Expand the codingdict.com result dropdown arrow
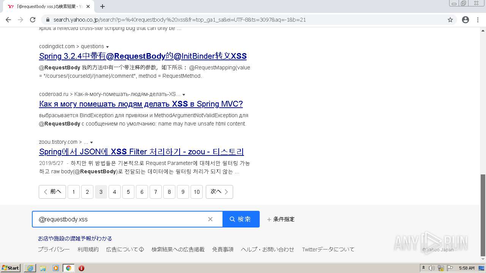 (x=107, y=47)
